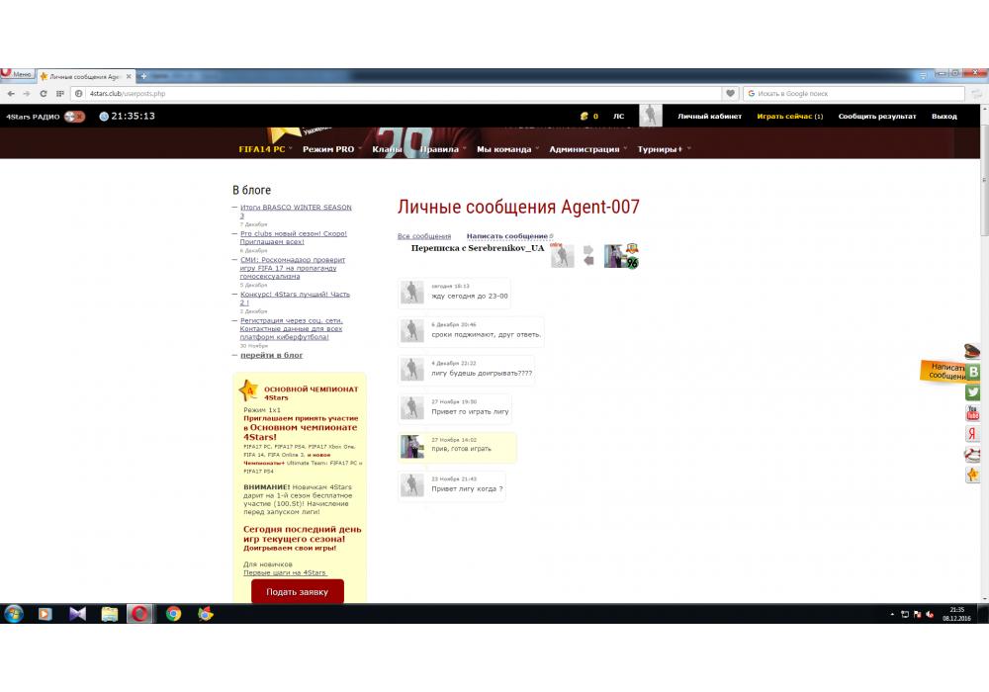Viewport: 989px width, 692px height.
Task: Open the Администрация navigation menu
Action: 587,149
